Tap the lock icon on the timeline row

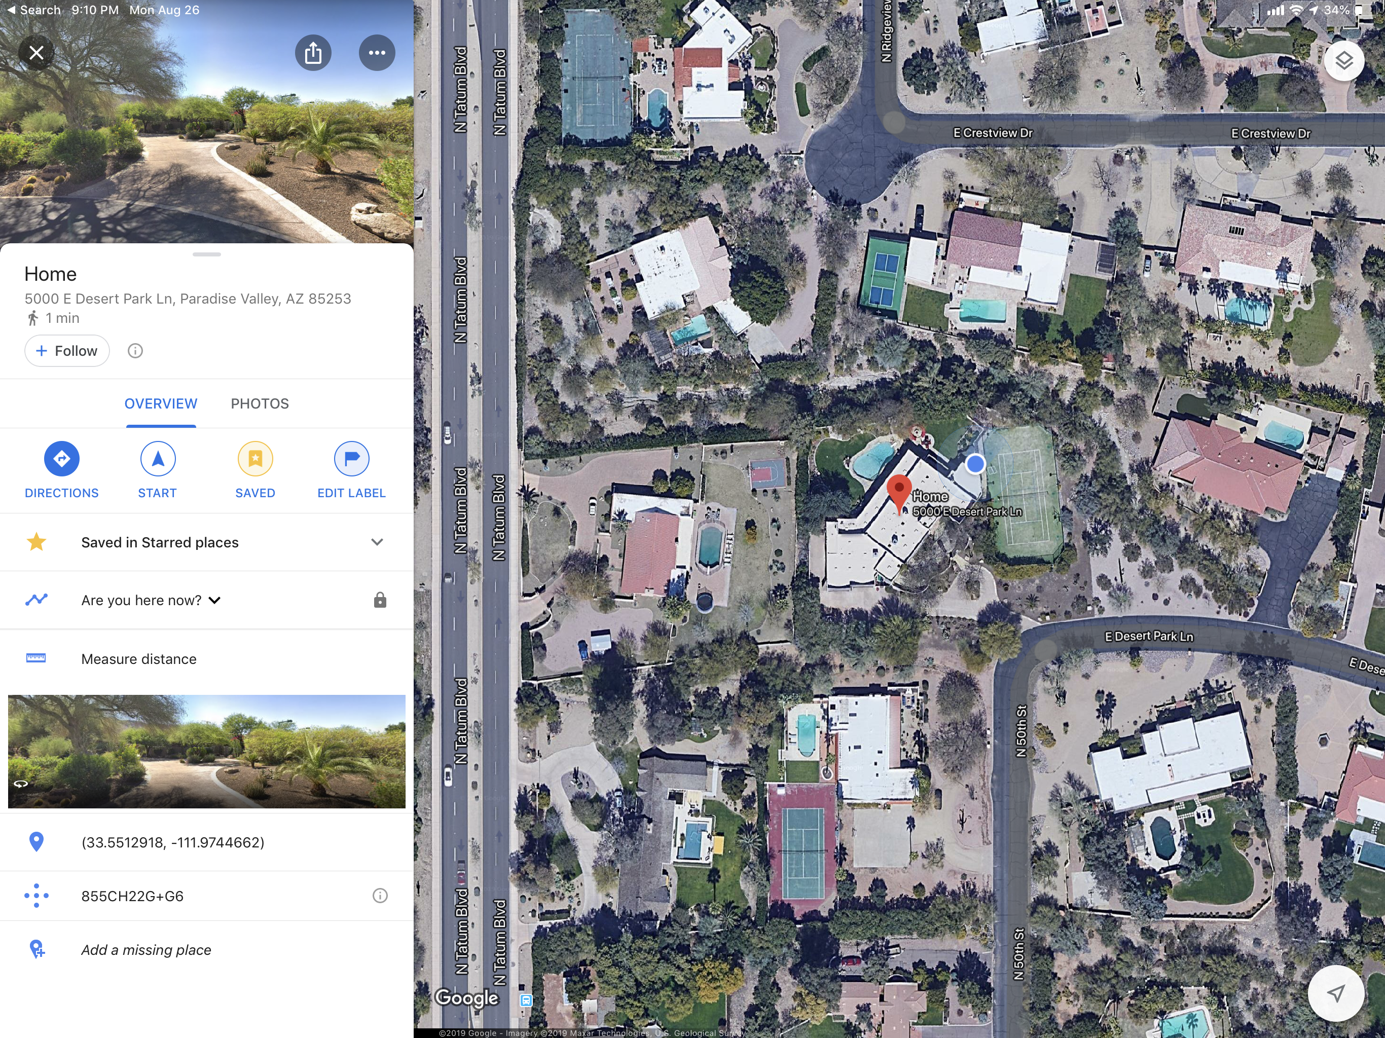coord(380,600)
